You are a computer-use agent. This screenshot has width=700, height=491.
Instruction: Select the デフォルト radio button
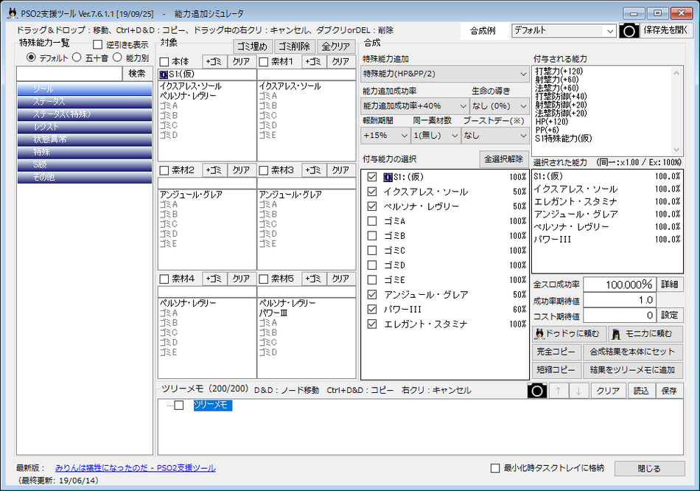click(x=31, y=58)
